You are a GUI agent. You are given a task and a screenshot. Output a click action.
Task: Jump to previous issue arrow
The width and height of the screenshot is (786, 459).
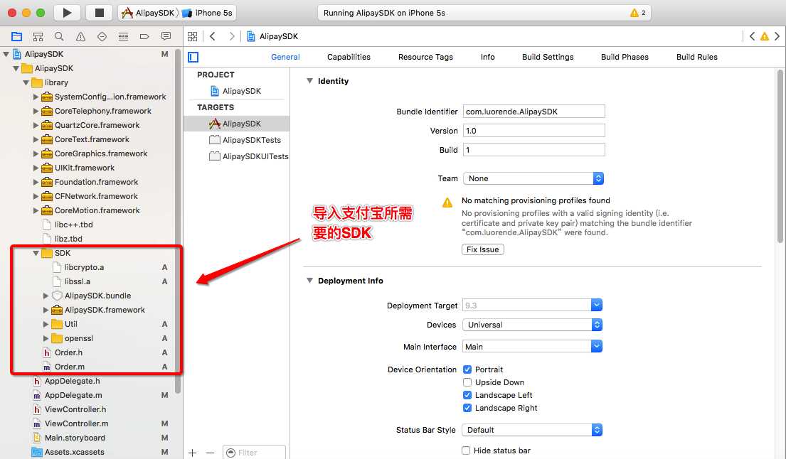click(x=752, y=36)
